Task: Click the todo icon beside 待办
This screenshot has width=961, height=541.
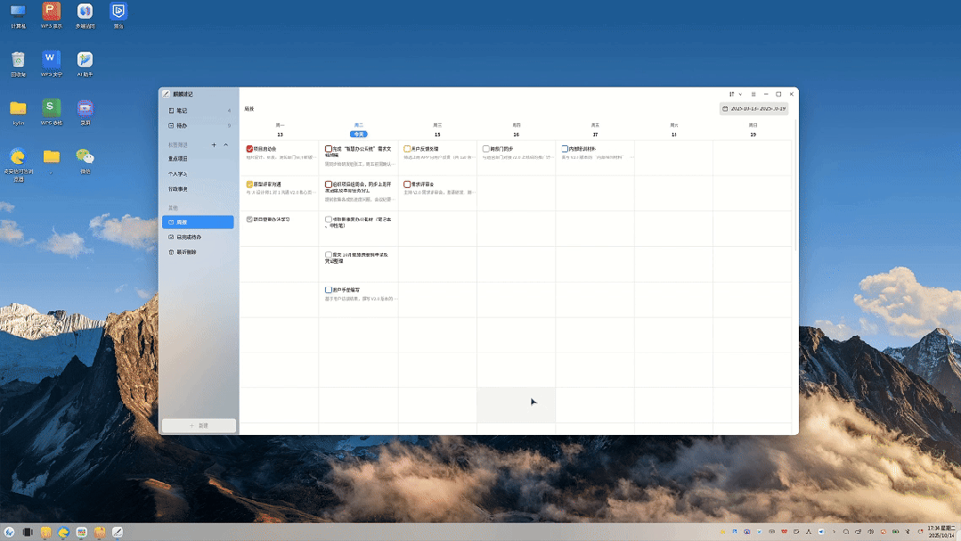Action: point(171,126)
